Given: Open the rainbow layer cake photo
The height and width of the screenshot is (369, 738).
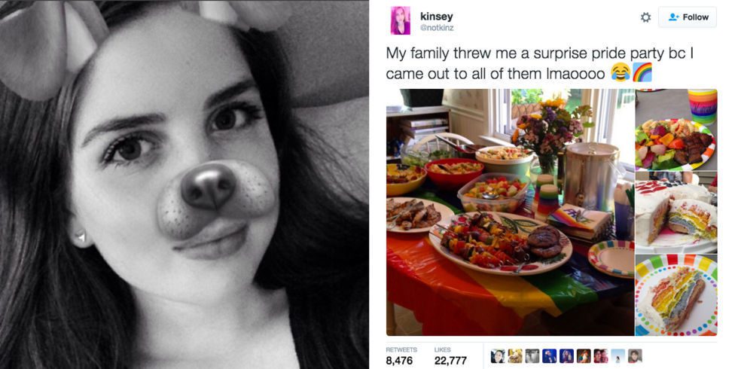Looking at the screenshot, I should tap(676, 212).
